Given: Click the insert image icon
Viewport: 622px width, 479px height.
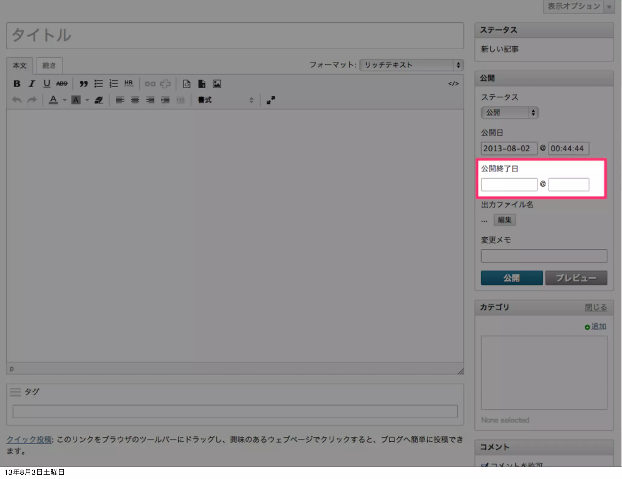Looking at the screenshot, I should click(x=217, y=84).
